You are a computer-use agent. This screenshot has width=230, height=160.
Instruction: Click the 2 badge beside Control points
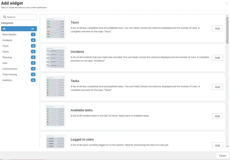(33, 69)
